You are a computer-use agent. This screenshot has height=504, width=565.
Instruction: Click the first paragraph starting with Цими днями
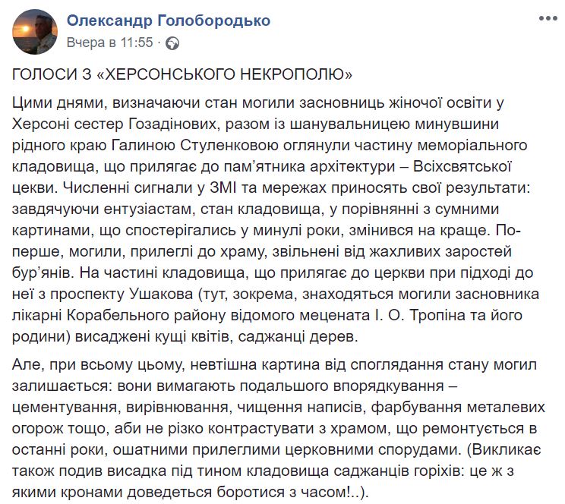point(276,219)
